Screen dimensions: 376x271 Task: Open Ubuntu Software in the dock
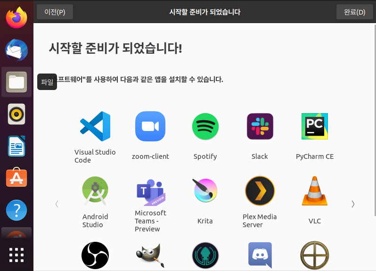[x=16, y=177]
